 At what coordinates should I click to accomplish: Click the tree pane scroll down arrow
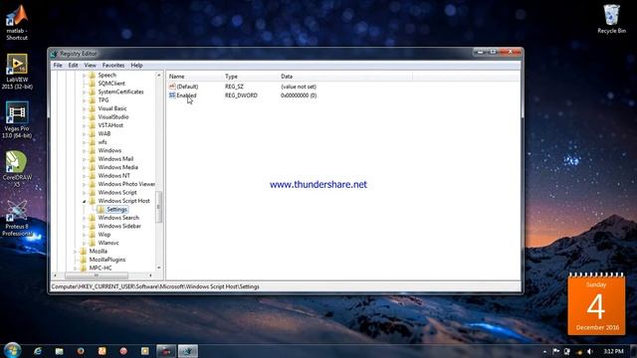pyautogui.click(x=159, y=268)
